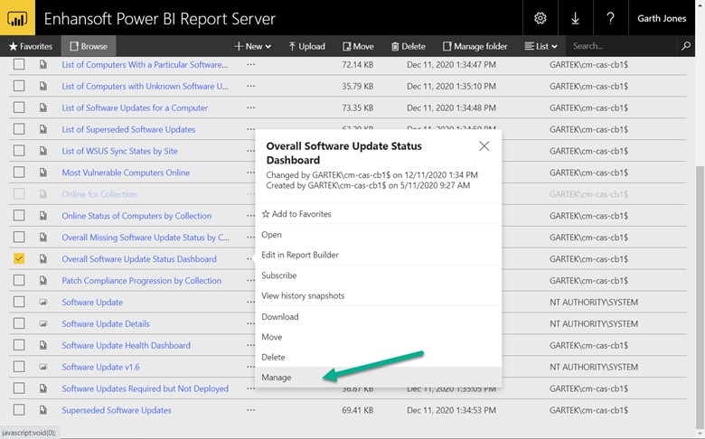The image size is (705, 439).
Task: Open the settings gear icon
Action: 540,18
